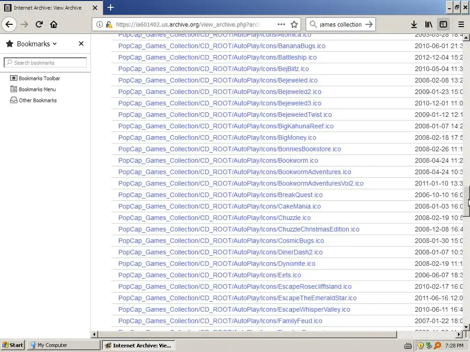Open EscapeWhisperValley.ico link

pyautogui.click(x=234, y=309)
